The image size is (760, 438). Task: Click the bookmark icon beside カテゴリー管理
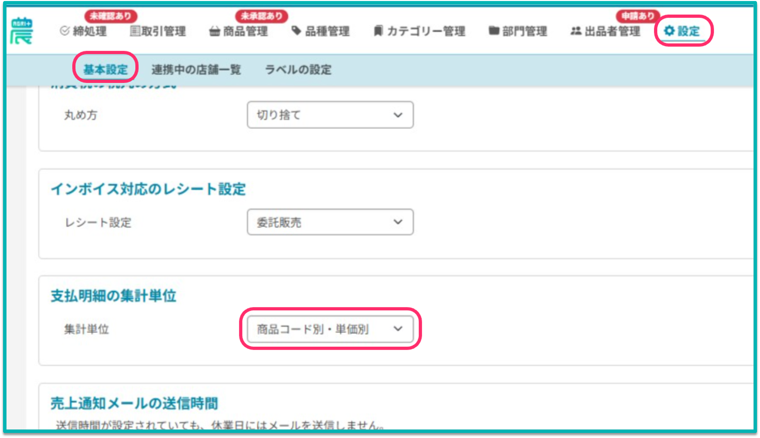378,31
